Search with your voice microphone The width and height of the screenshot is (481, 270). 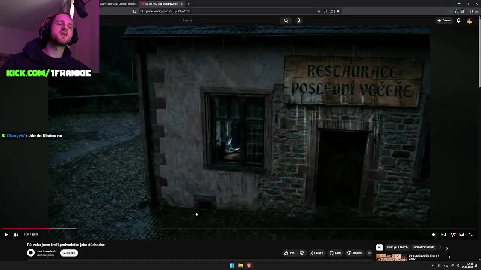pos(299,20)
